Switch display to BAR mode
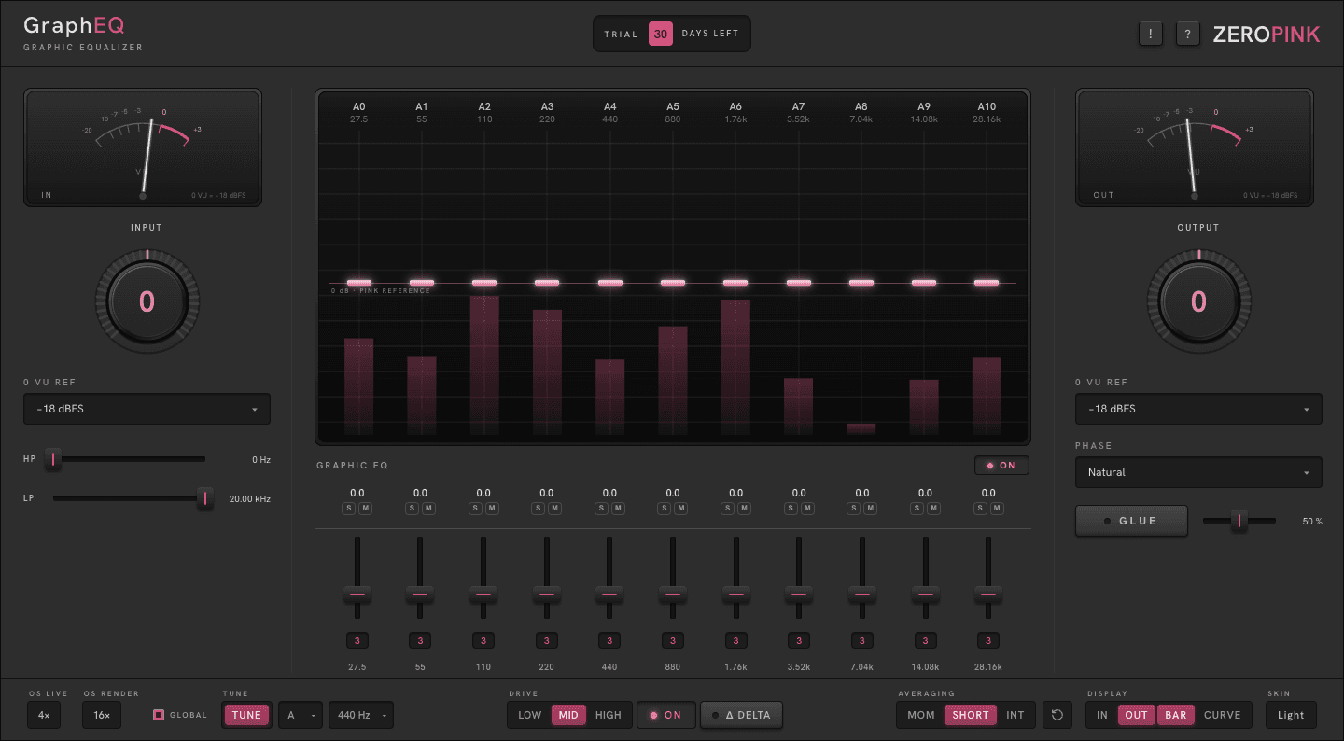This screenshot has height=741, width=1344. (x=1176, y=715)
